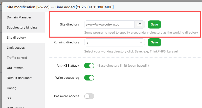Switch to Subdirectory binding tab
Screen dimensions: 202x108
(22, 28)
